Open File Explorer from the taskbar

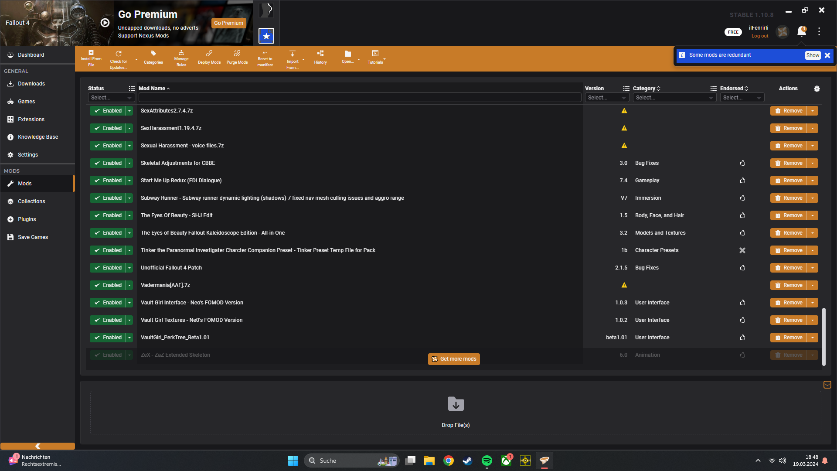pyautogui.click(x=429, y=461)
